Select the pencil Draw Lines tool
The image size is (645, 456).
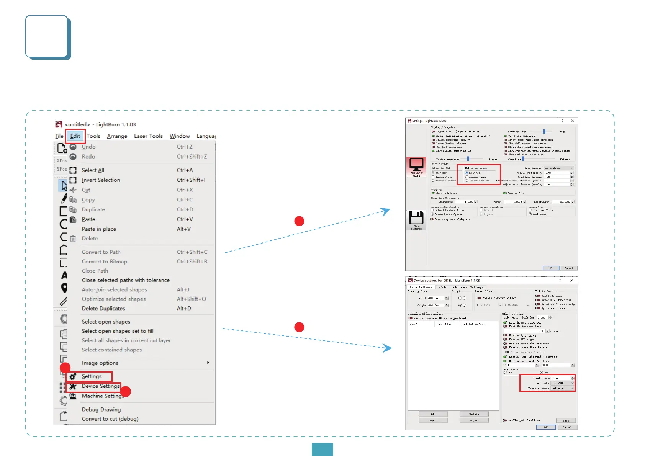click(64, 198)
